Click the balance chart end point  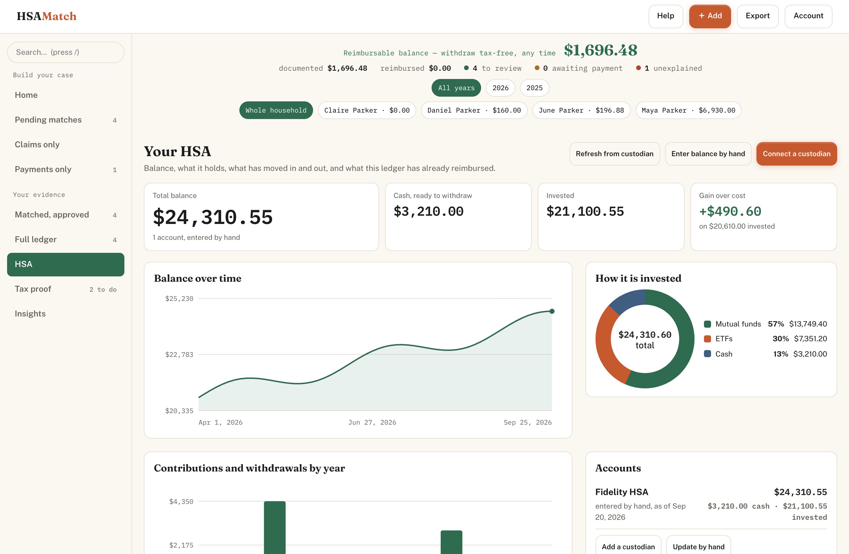(x=552, y=311)
